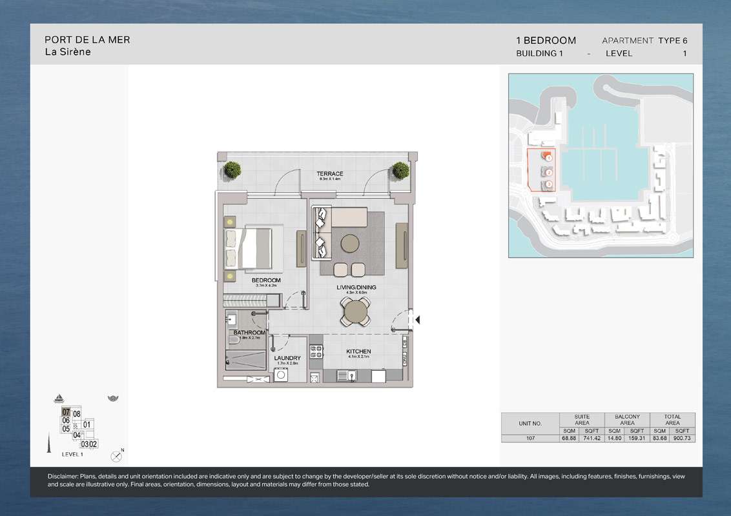Click building marker 1 on the site map
Image resolution: width=731 pixels, height=516 pixels.
click(548, 157)
